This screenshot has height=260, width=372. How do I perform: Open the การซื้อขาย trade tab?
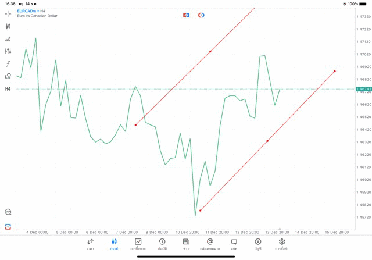[138, 244]
